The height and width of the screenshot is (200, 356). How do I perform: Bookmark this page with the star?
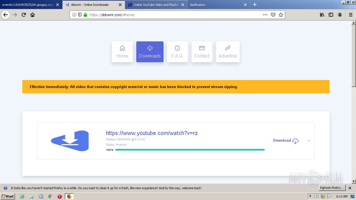281,15
